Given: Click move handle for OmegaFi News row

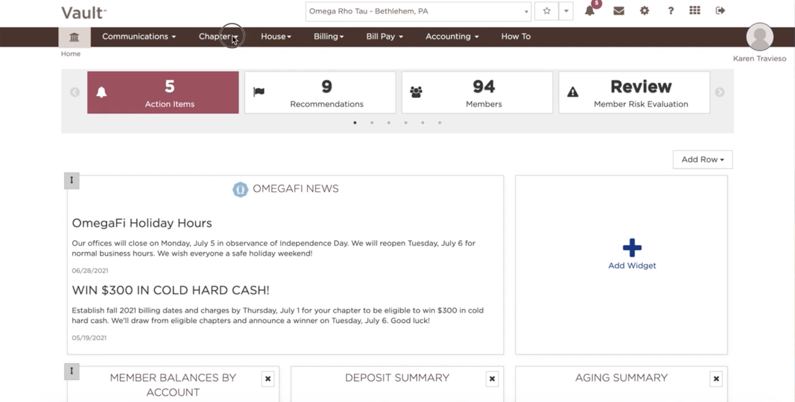Looking at the screenshot, I should [x=72, y=180].
